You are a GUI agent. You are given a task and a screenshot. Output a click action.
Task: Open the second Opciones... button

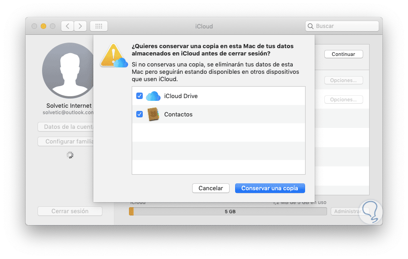(344, 99)
